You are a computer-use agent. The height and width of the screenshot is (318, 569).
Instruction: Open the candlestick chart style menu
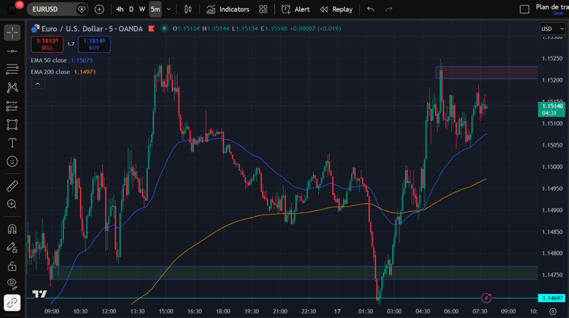(188, 9)
